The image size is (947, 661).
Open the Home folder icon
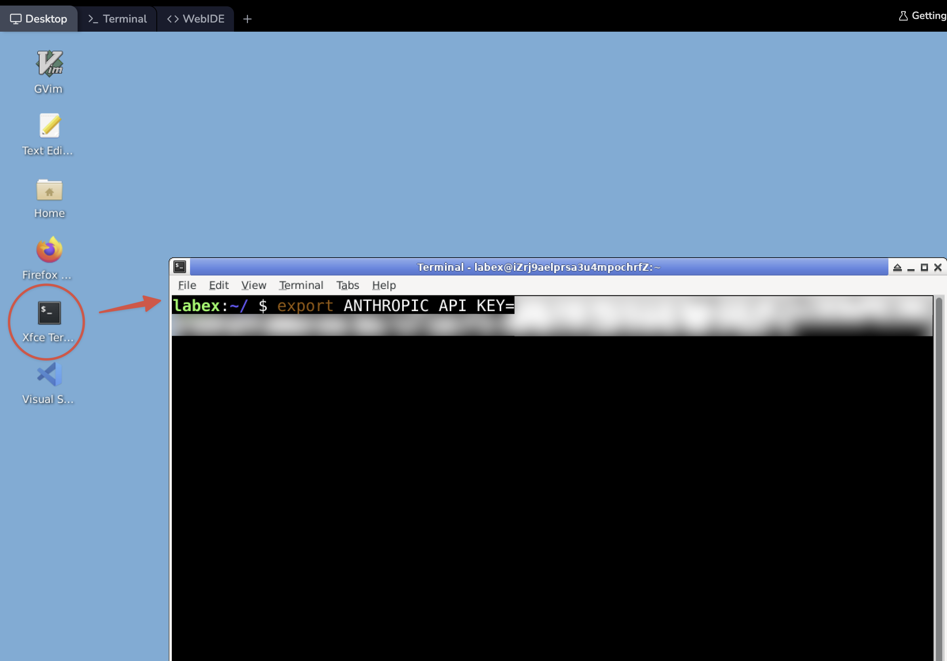tap(49, 190)
